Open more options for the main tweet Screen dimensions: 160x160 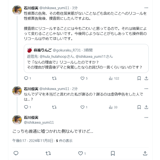point(146,118)
